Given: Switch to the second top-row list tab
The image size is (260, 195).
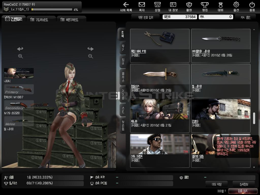Looking at the screenshot, I should click(x=41, y=20).
